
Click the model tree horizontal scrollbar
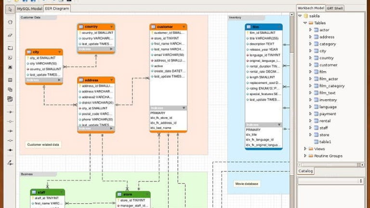(330, 165)
